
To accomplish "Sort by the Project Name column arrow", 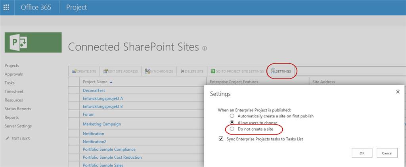I will pyautogui.click(x=111, y=82).
